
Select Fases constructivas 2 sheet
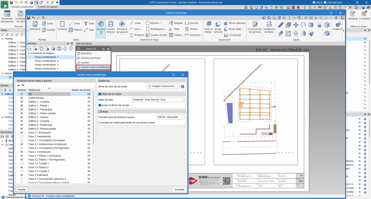[x=46, y=61]
